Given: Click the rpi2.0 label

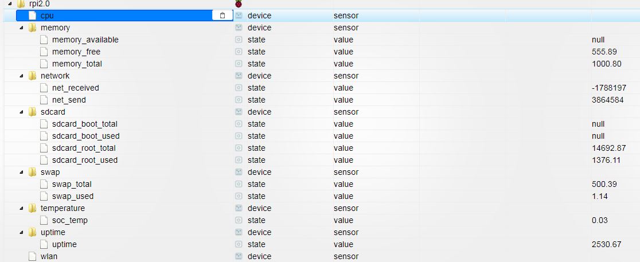Looking at the screenshot, I should point(40,3).
